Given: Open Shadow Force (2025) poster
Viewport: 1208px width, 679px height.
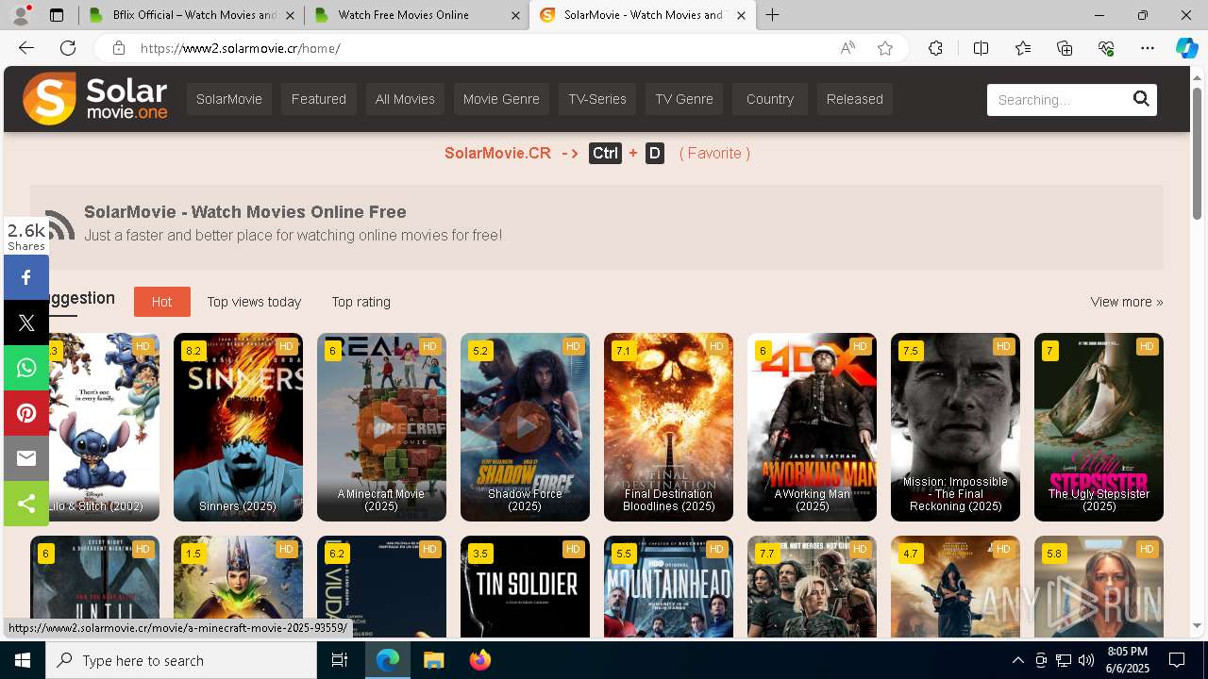Looking at the screenshot, I should coord(525,426).
